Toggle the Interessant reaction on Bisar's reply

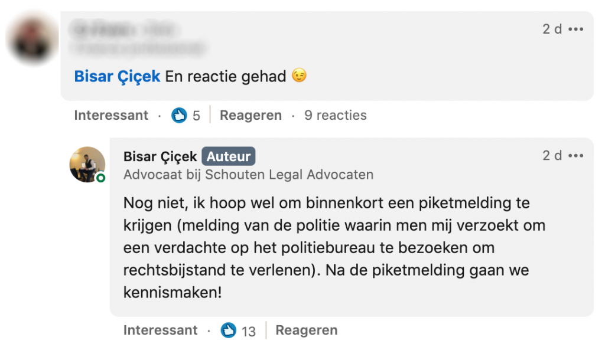(160, 330)
